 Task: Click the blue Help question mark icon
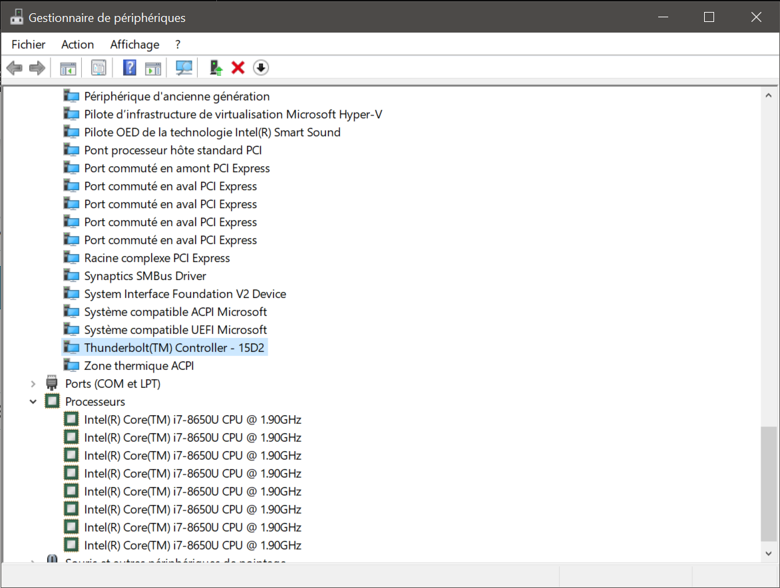(130, 68)
